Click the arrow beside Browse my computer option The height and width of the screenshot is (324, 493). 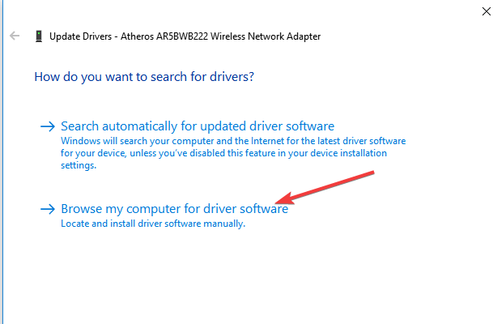[48, 209]
